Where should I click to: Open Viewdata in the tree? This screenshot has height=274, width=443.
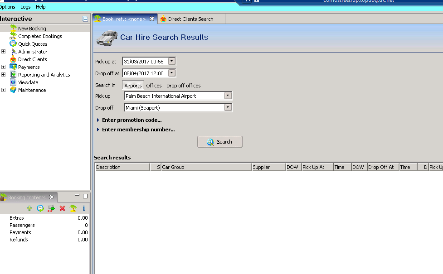pos(28,82)
